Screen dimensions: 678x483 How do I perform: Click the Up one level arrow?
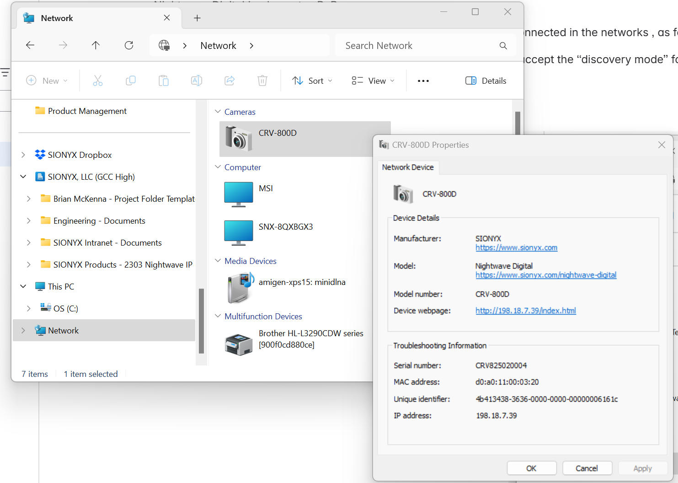96,45
